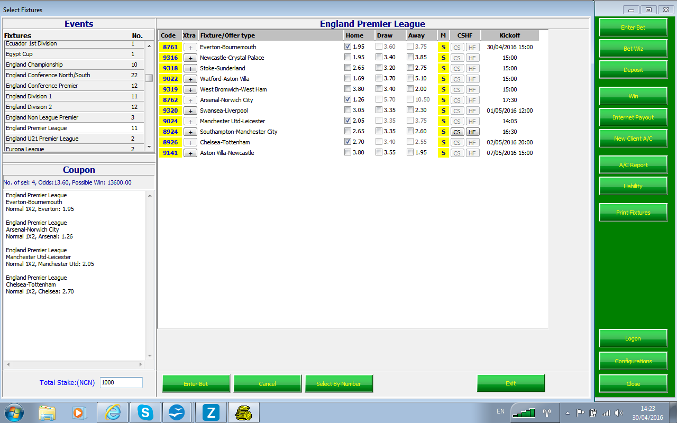Select Egypt Cup in events list
The height and width of the screenshot is (423, 677).
coord(74,54)
